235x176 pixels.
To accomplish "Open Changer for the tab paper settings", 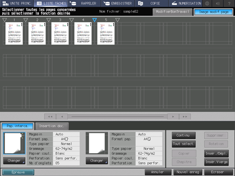I will (x=14, y=161).
